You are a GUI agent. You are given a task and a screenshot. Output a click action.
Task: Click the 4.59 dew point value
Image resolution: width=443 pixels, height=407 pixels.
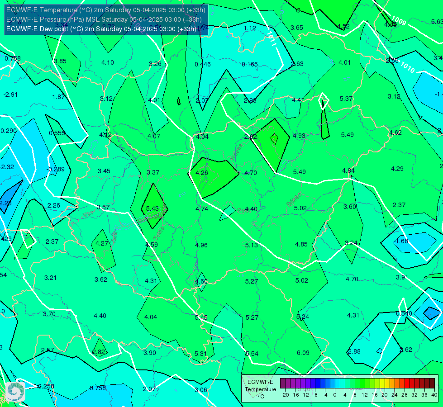[x=152, y=245]
